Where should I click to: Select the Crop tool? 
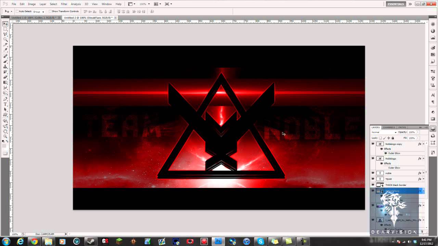coord(5,45)
